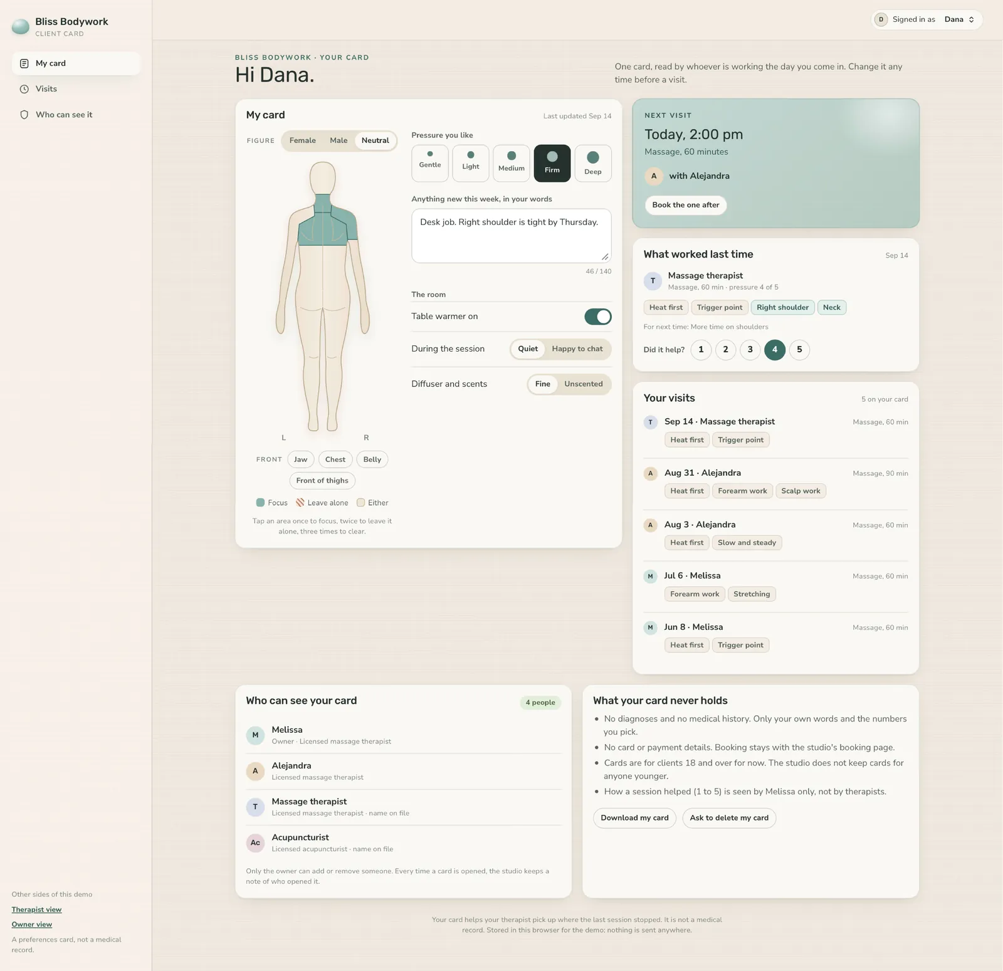Select the Jaw front area chip

301,459
